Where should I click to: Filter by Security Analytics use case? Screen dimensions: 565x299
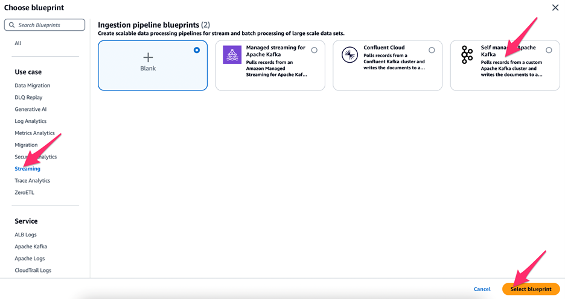click(36, 157)
